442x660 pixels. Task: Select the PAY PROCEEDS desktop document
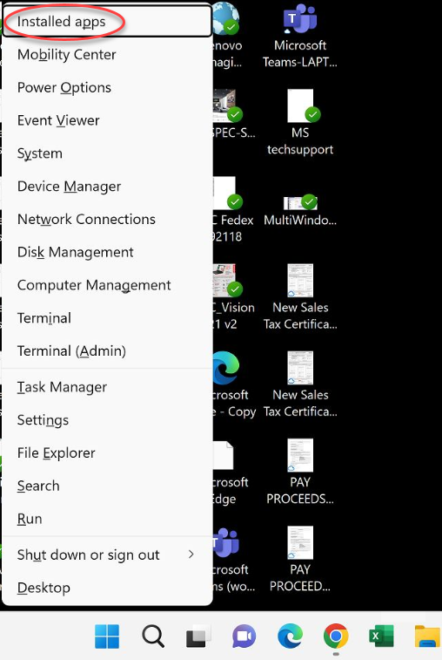tap(300, 472)
